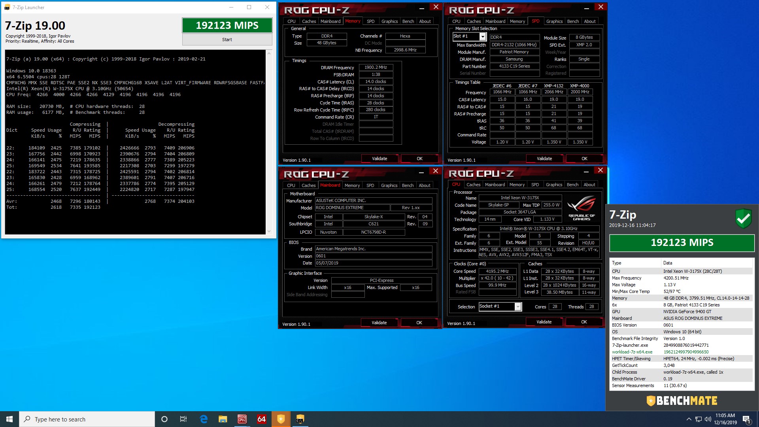The image size is (759, 427).
Task: Click BenchMate green shield checkmark
Action: tap(743, 218)
